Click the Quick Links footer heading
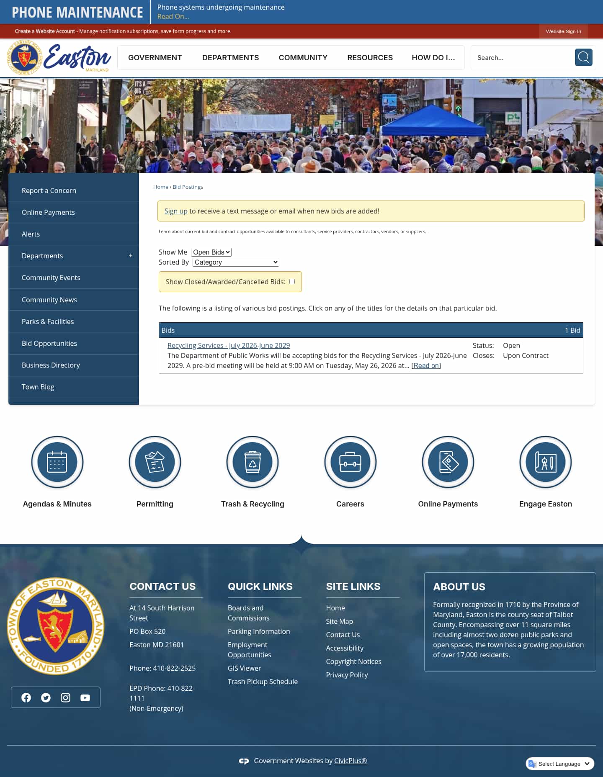Image resolution: width=603 pixels, height=777 pixels. (x=260, y=587)
